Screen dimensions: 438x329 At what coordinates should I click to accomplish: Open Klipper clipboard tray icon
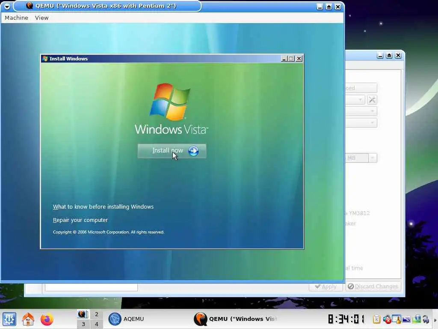tap(376, 319)
